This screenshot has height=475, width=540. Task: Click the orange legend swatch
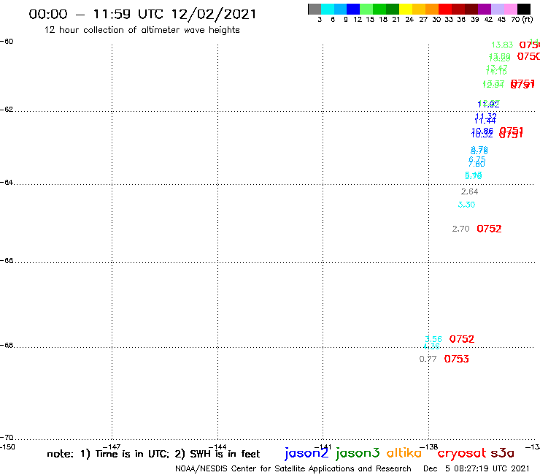[x=432, y=9]
